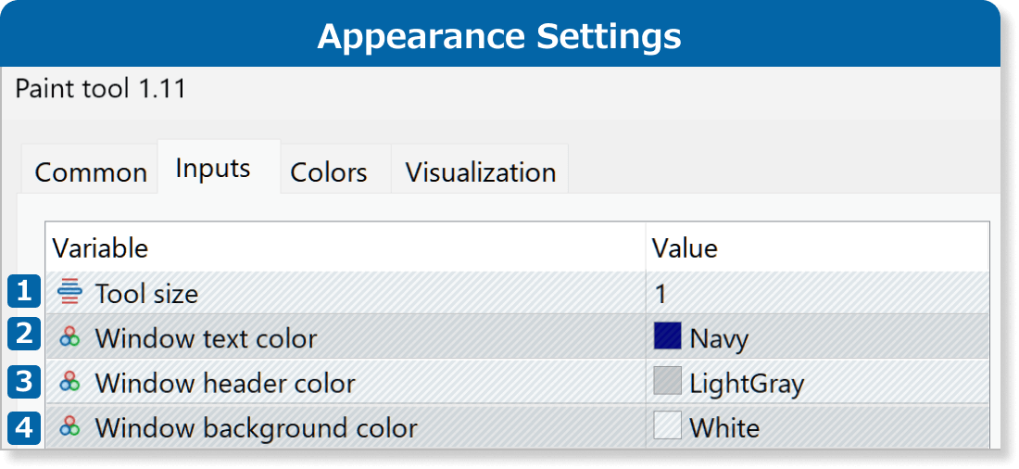Click the blue number 2 marker
This screenshot has height=469, width=1019.
tap(24, 337)
